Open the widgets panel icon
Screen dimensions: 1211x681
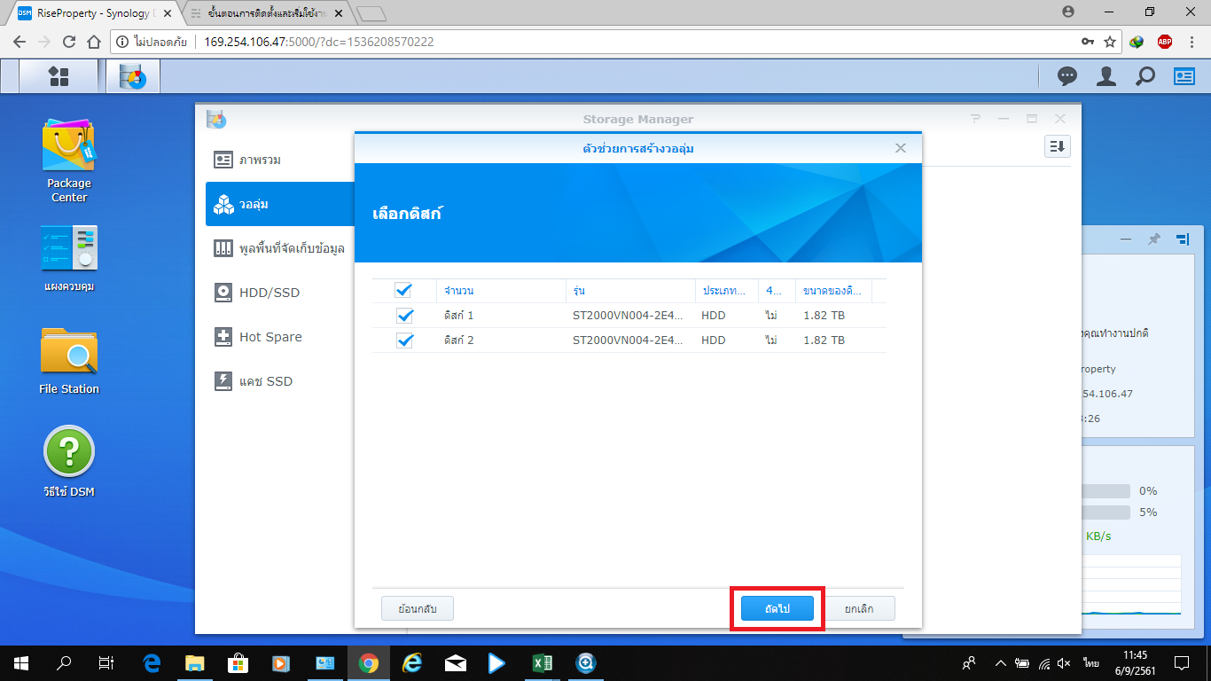(1184, 77)
